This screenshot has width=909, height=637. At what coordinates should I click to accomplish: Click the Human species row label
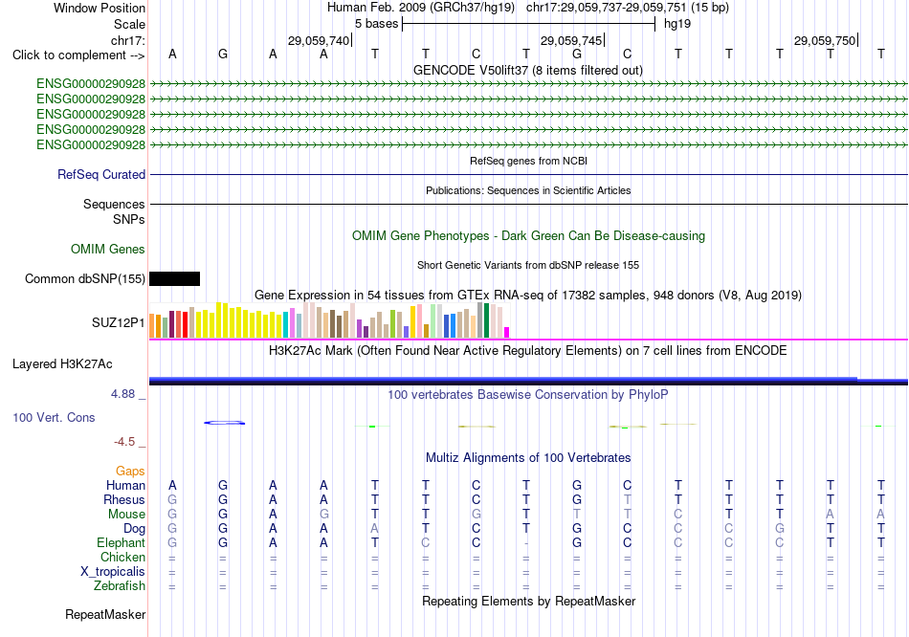tap(125, 485)
